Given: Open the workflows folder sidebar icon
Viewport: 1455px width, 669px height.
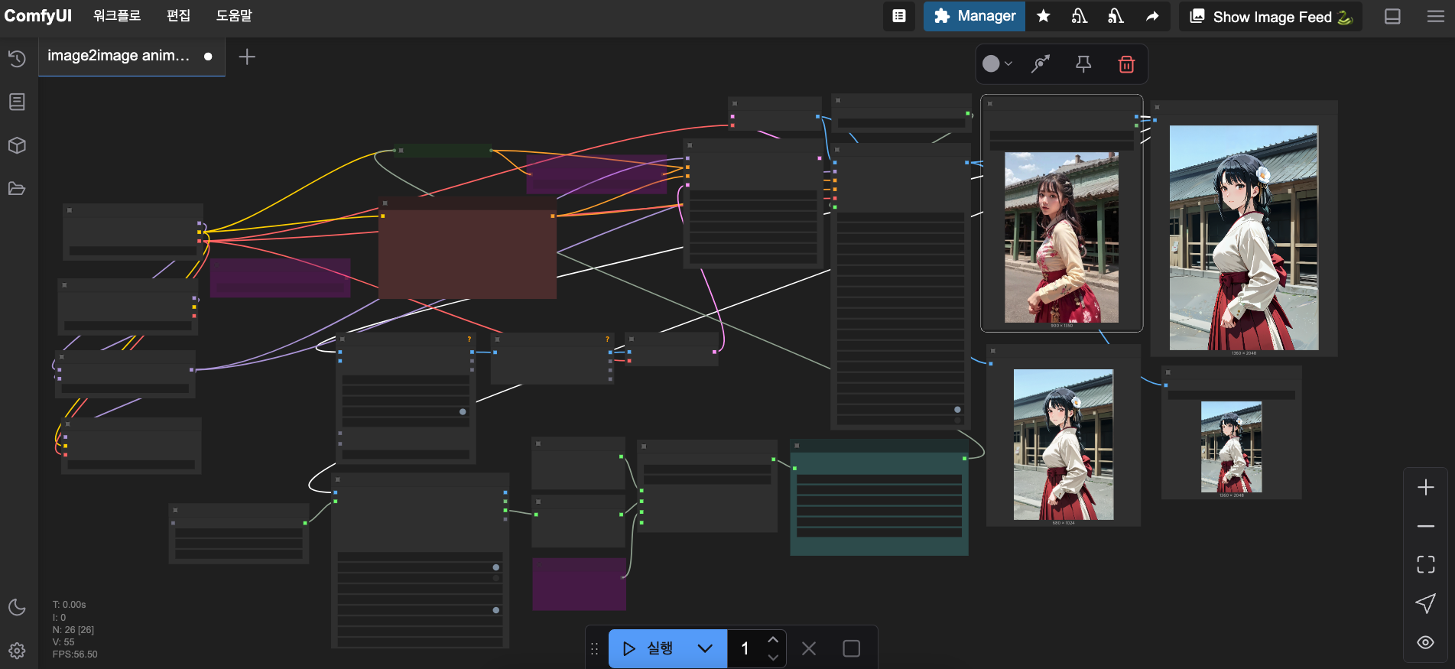Looking at the screenshot, I should (17, 189).
